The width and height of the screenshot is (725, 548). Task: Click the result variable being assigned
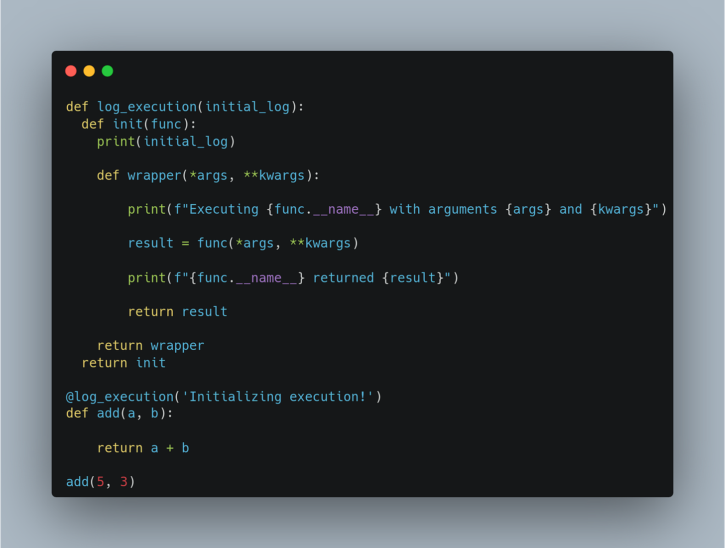click(x=151, y=243)
